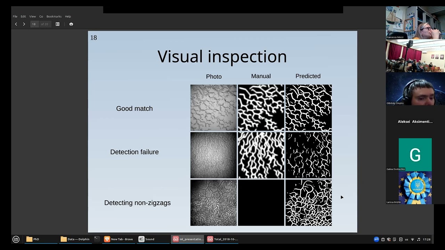
Task: Switch to New Tab - Brave window
Action: click(119, 239)
